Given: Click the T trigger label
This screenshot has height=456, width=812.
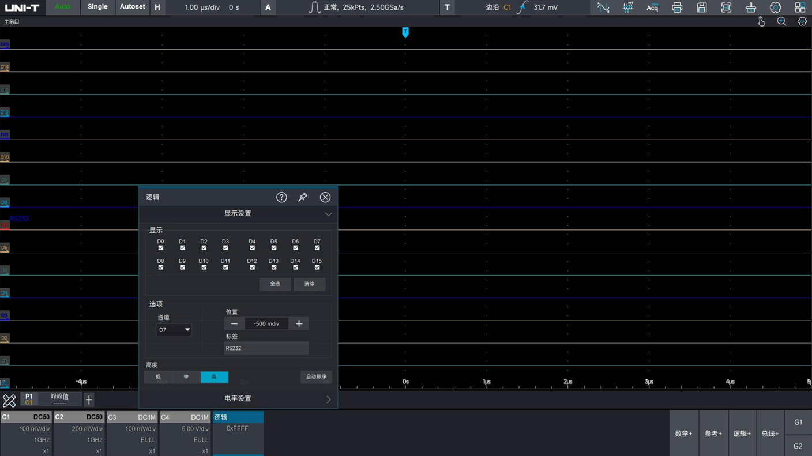Looking at the screenshot, I should [x=447, y=7].
